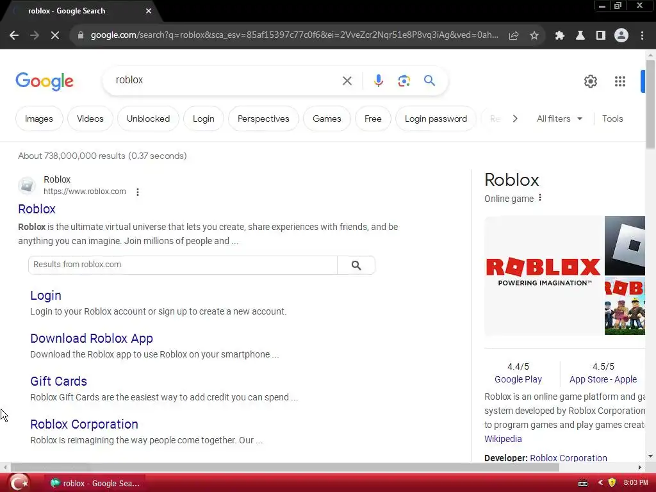Open the Start button on taskbar
This screenshot has width=656, height=492.
click(19, 483)
